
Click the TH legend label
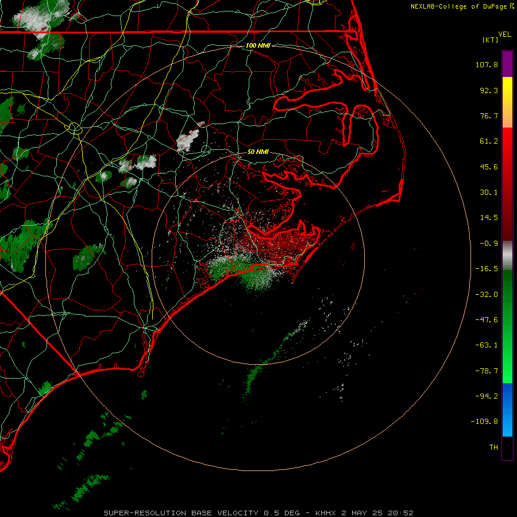pos(493,447)
